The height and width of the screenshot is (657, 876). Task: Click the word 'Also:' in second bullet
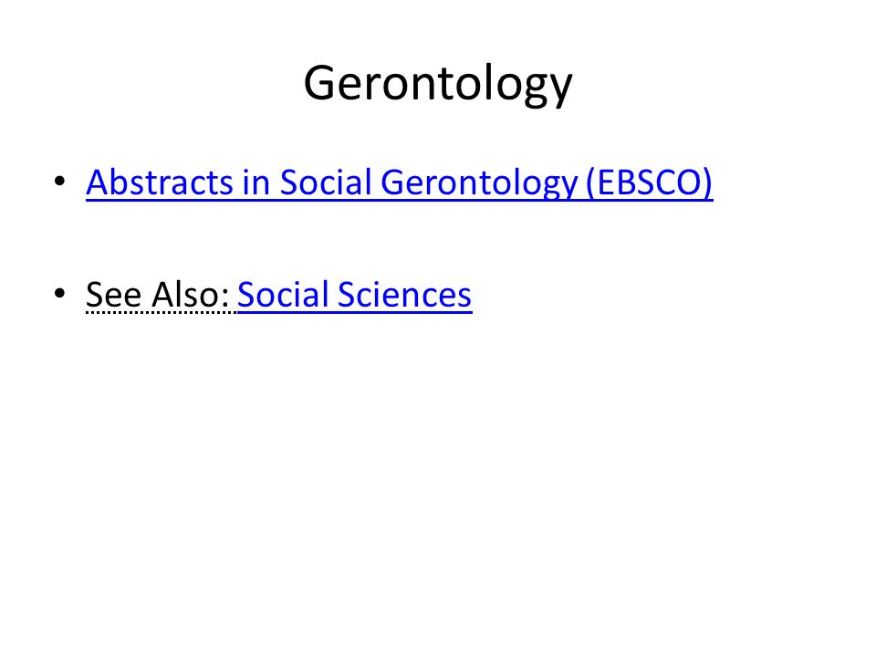pos(191,295)
